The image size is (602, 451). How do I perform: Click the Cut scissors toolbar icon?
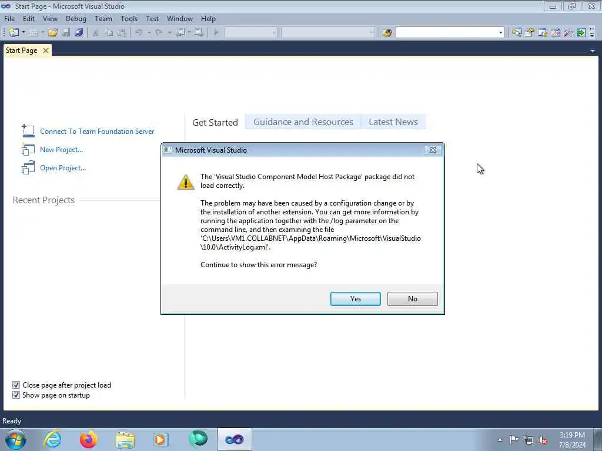[x=96, y=33]
